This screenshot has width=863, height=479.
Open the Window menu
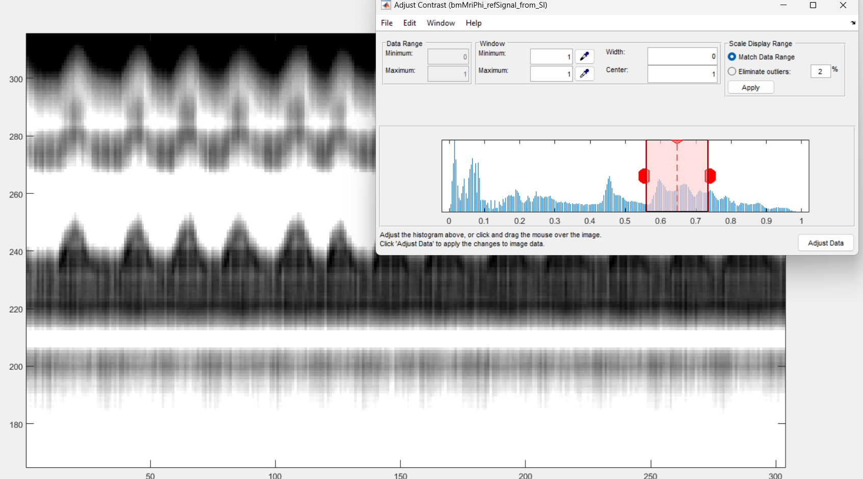click(441, 23)
